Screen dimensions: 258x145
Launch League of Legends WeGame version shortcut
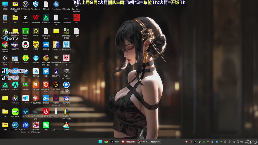[66, 114]
